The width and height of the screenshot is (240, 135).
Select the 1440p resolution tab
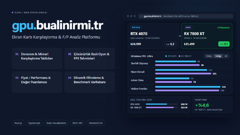point(218,56)
